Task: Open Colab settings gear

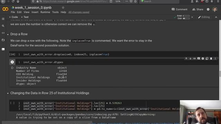Action: point(208,9)
